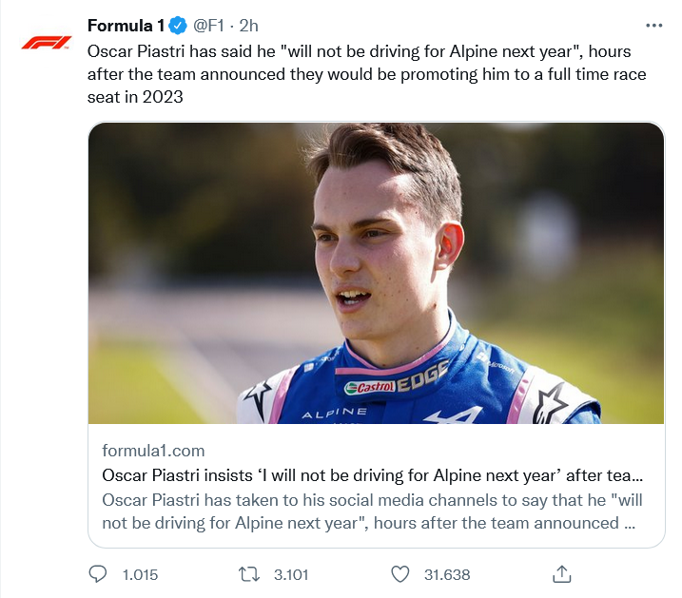Image resolution: width=682 pixels, height=598 pixels.
Task: Click the 3.101 retweet count
Action: click(292, 574)
